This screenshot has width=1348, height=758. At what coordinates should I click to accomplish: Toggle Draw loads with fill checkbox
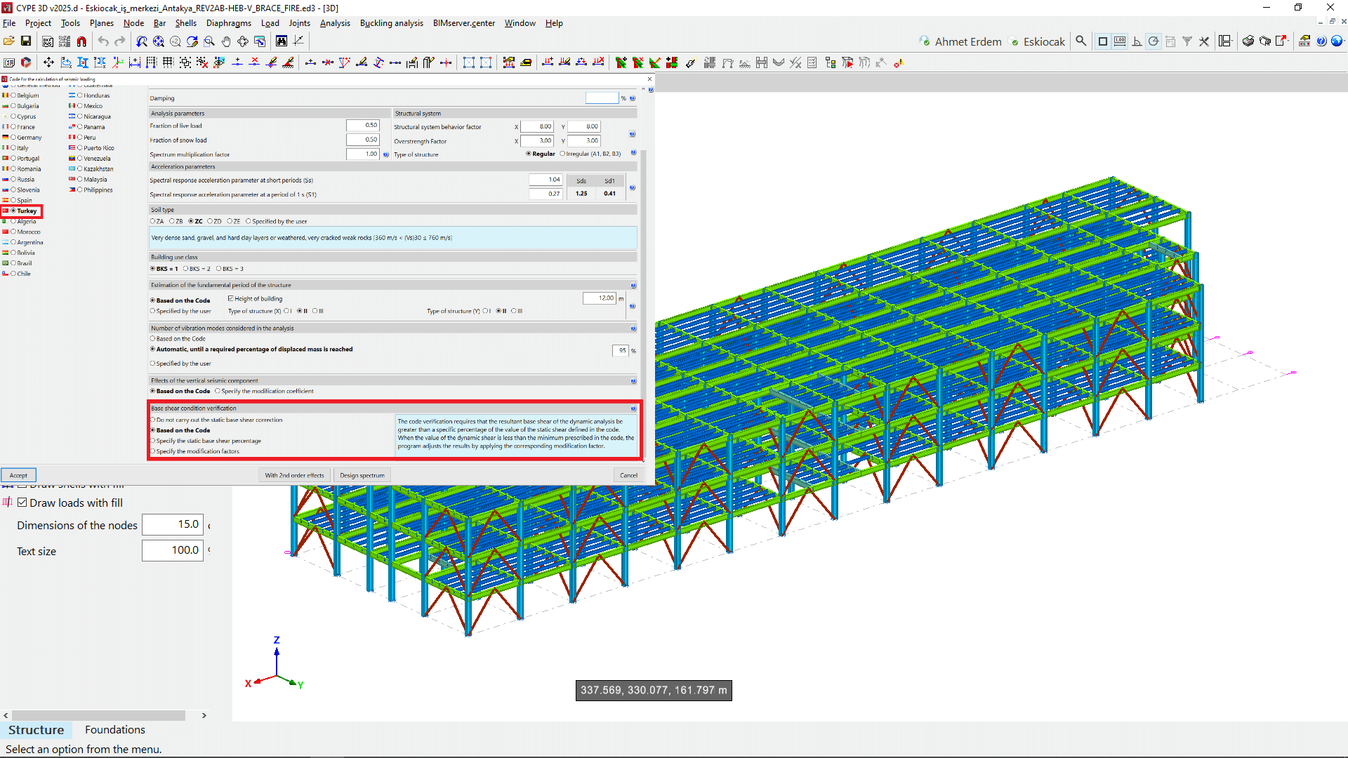pyautogui.click(x=22, y=503)
